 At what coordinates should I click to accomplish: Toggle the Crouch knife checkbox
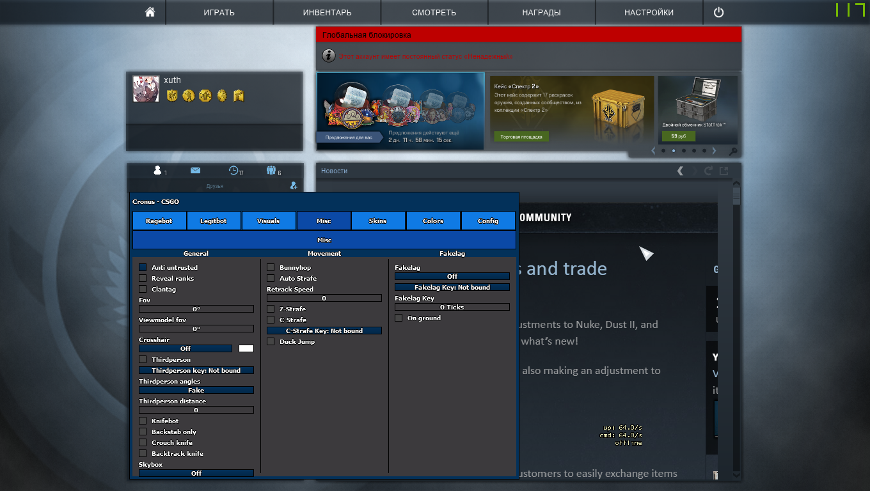143,442
